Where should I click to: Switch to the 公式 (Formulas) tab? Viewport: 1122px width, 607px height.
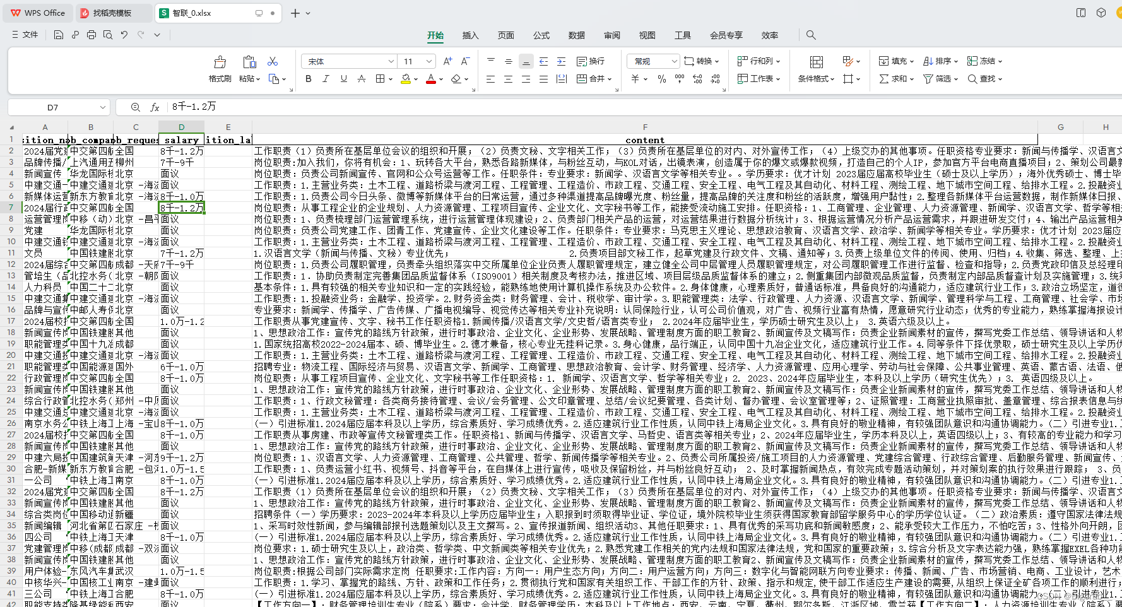tap(541, 35)
